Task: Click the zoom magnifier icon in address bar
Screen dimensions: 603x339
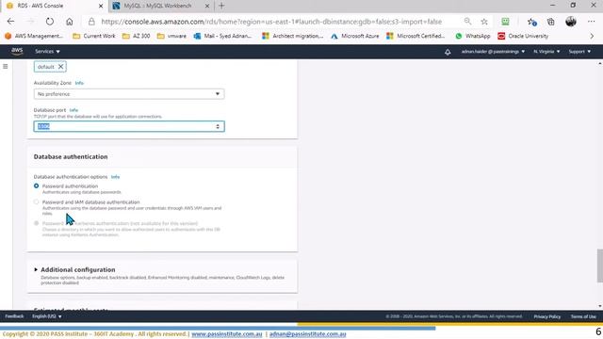Action: (x=467, y=22)
